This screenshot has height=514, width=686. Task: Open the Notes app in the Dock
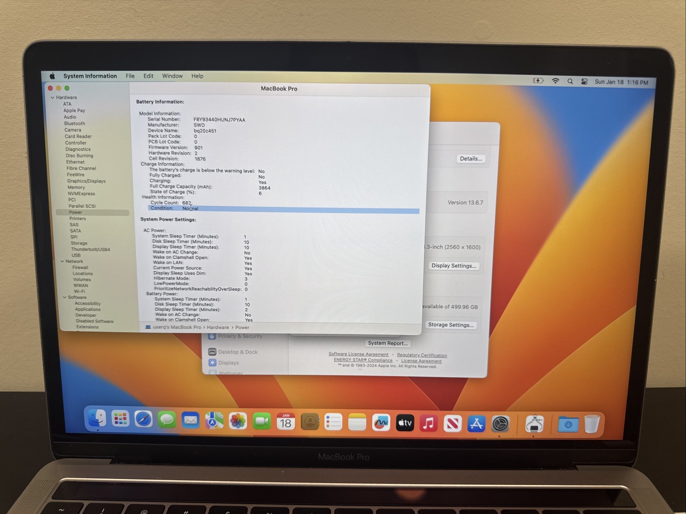[x=357, y=423]
